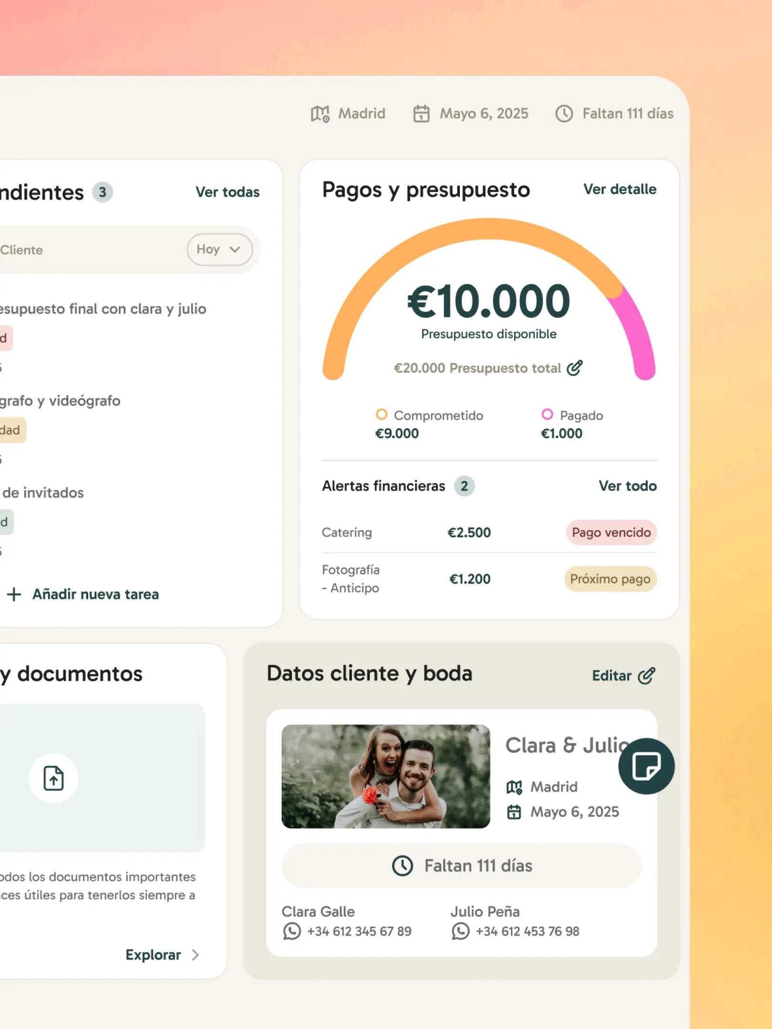Viewport: 772px width, 1029px height.
Task: Click the clock icon beside Faltan 111 días header
Action: click(564, 114)
